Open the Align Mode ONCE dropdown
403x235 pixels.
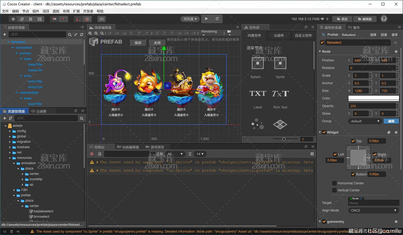pos(373,211)
